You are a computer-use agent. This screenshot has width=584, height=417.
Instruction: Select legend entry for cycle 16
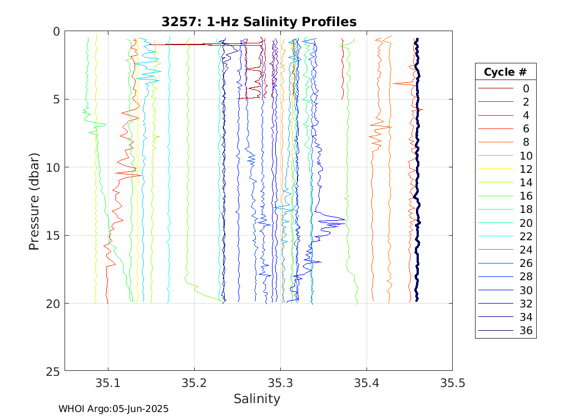pyautogui.click(x=506, y=196)
